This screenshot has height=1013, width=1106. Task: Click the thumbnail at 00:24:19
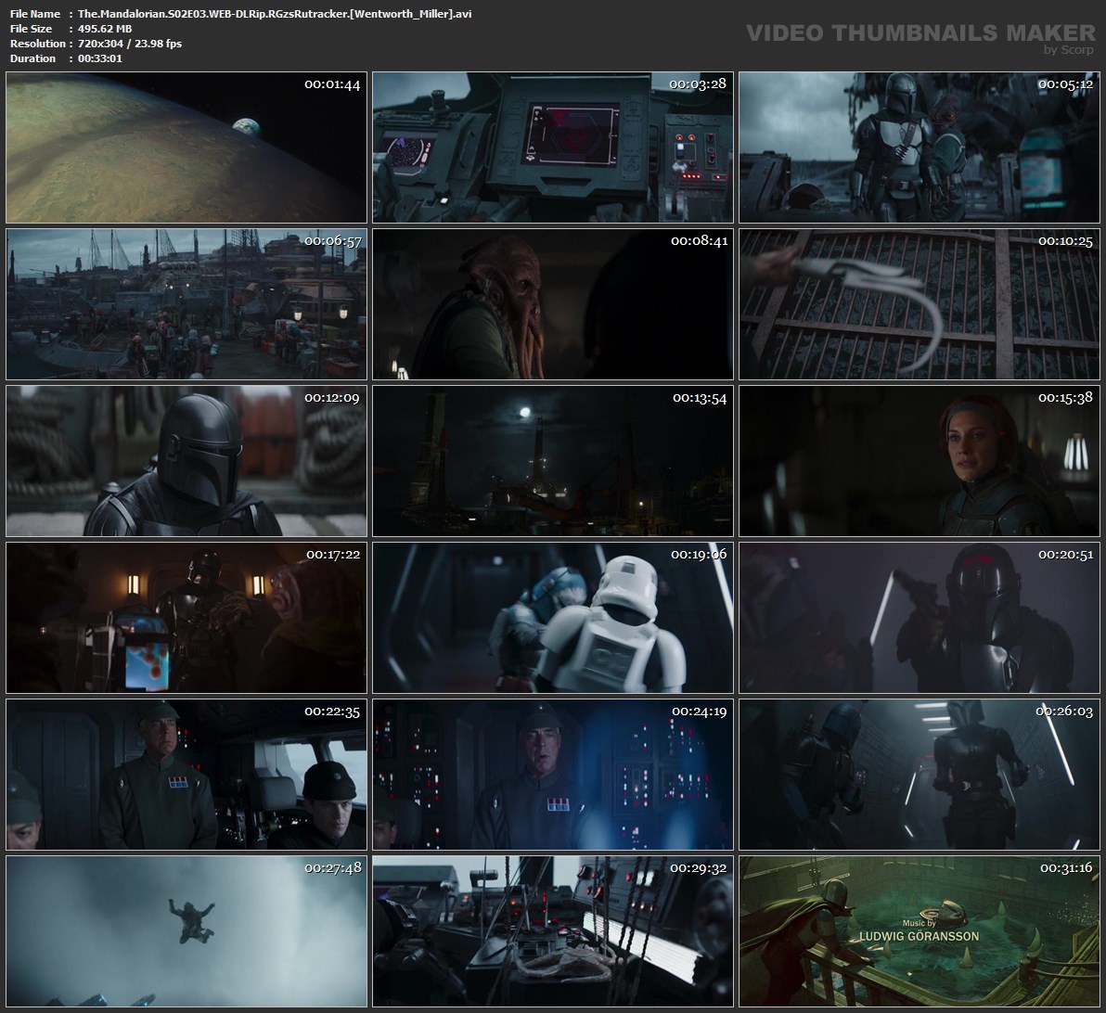tap(553, 775)
